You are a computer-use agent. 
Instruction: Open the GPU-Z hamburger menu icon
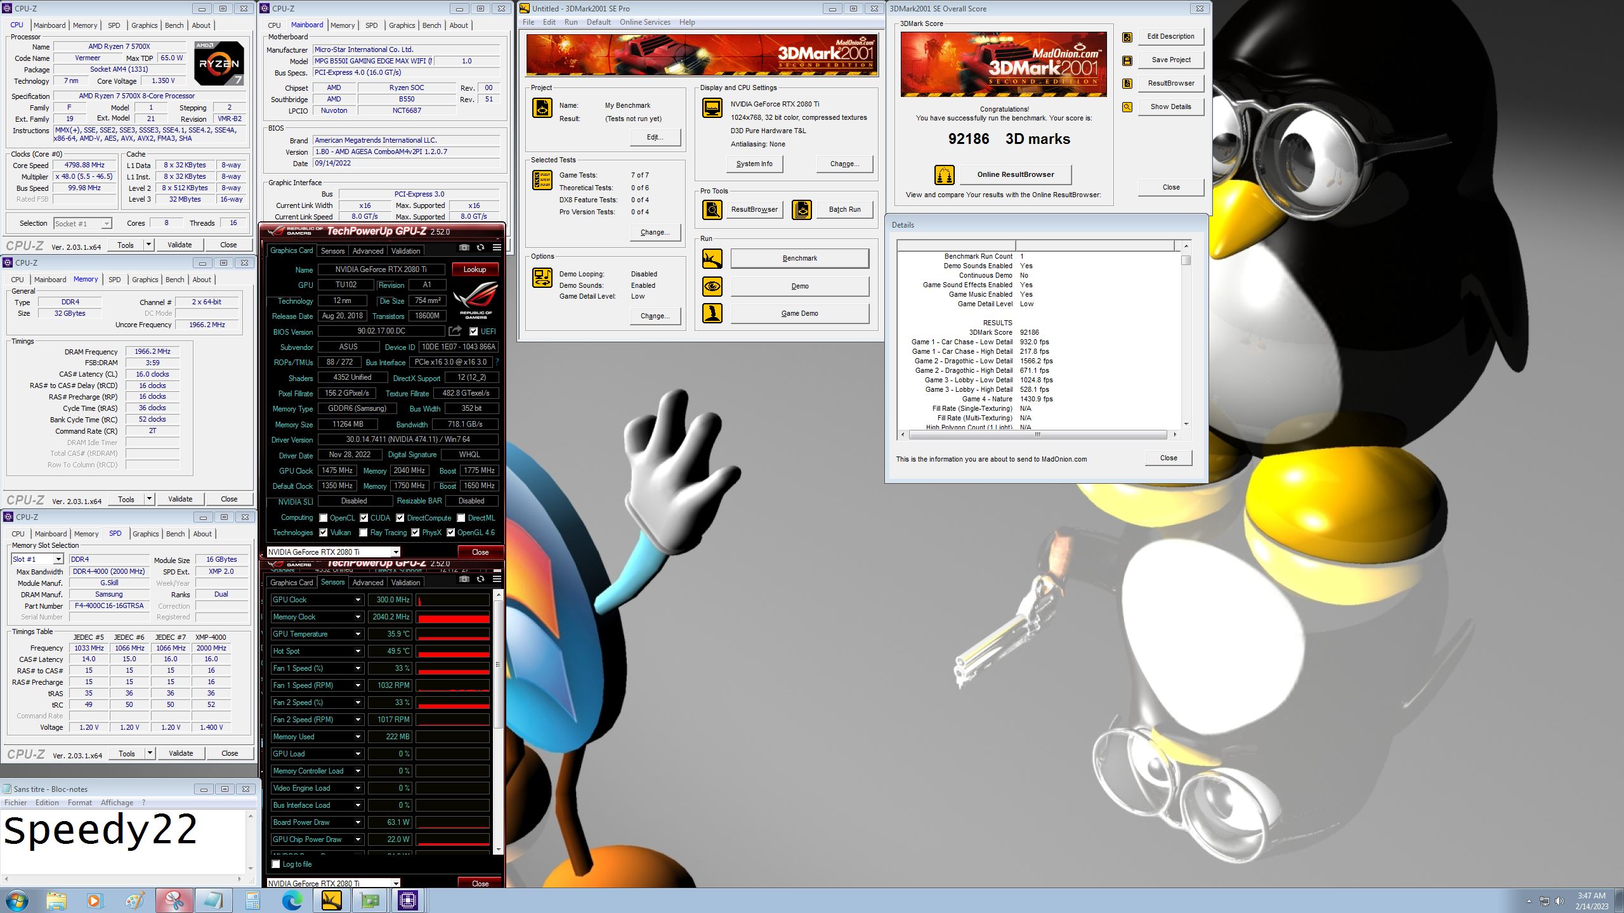[497, 248]
